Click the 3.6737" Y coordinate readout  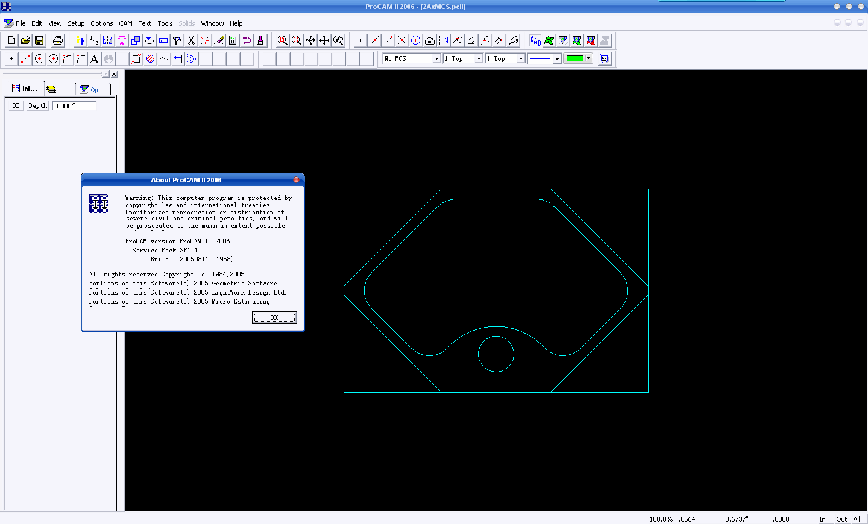point(747,519)
